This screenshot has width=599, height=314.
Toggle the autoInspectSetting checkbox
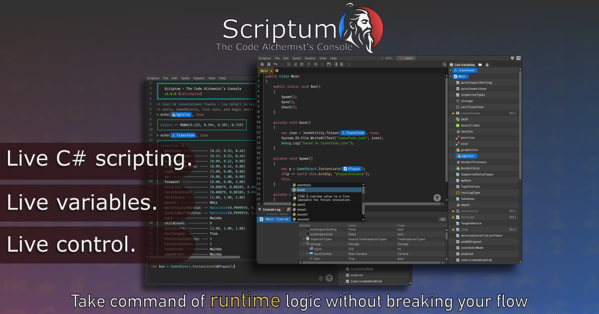[457, 83]
